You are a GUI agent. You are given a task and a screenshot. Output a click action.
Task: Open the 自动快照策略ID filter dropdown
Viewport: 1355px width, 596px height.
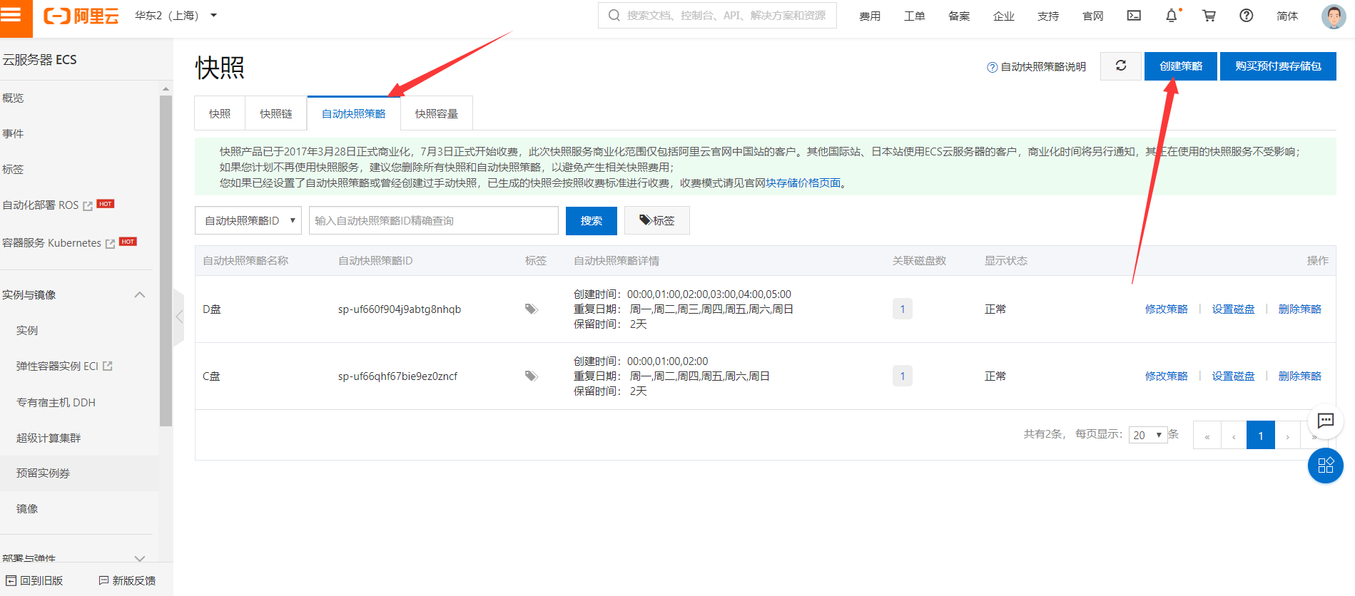click(x=248, y=221)
